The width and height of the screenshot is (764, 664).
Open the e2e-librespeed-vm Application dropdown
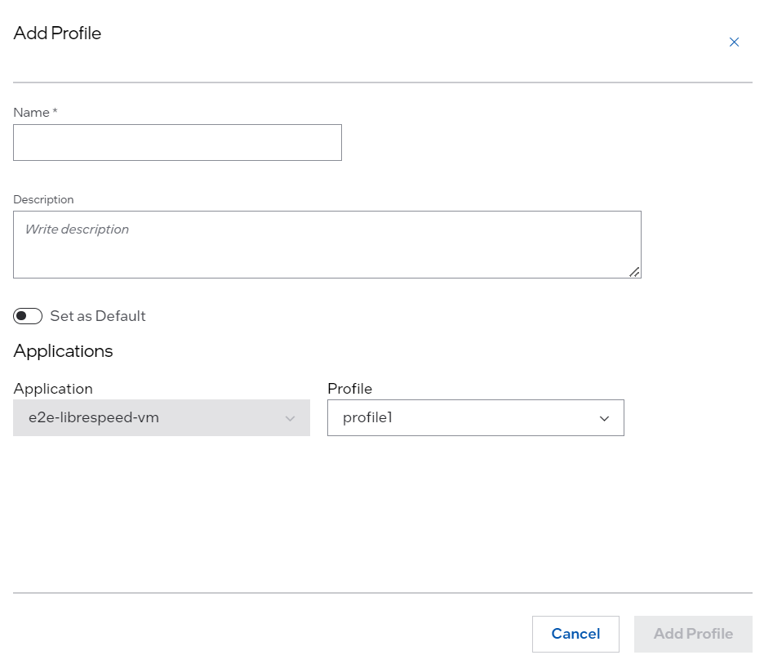click(x=161, y=417)
